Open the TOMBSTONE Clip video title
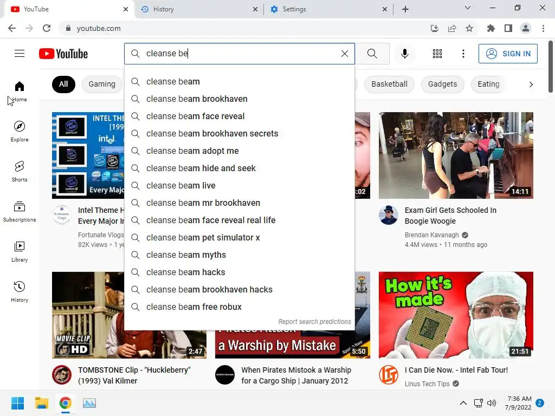 [134, 375]
